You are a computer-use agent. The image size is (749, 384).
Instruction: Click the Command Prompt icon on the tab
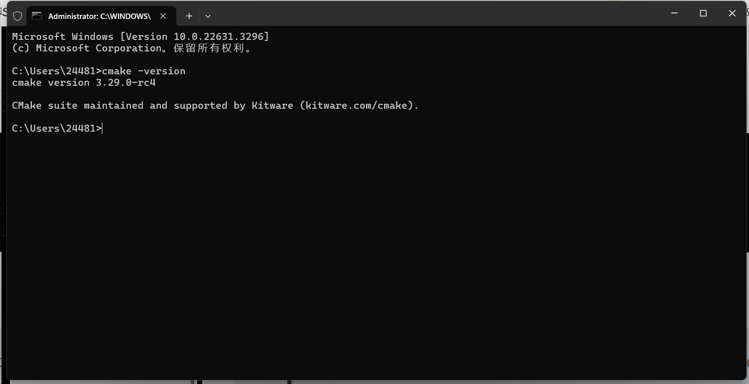point(36,16)
